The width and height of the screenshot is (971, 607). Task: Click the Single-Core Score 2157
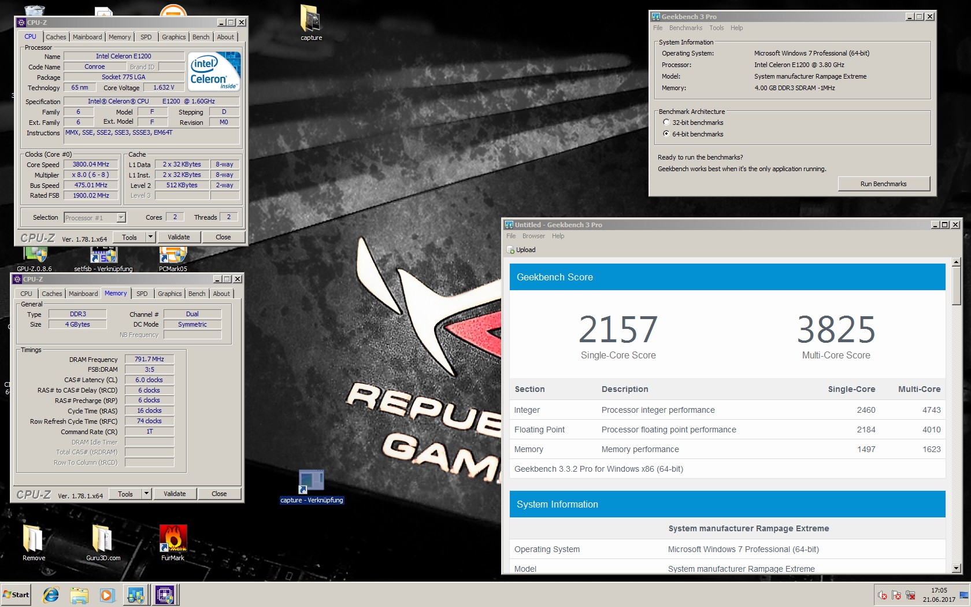618,329
